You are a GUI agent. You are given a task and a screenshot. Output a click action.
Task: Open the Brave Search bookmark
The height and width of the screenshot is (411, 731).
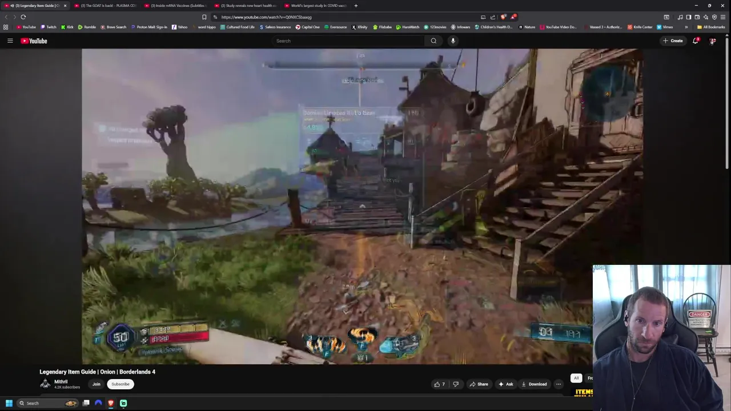(113, 27)
